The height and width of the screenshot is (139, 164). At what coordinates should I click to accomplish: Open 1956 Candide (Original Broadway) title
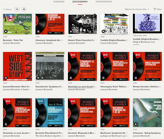(115, 40)
